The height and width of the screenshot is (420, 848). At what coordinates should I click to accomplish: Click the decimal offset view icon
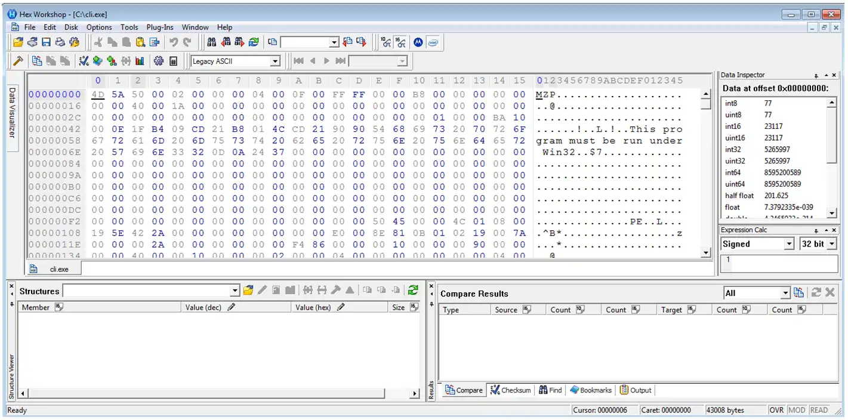tap(386, 42)
